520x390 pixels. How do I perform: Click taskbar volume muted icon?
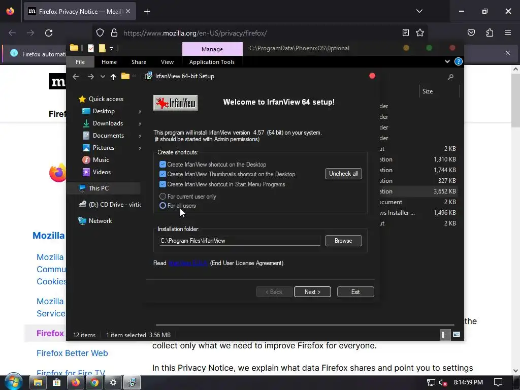tap(443, 383)
